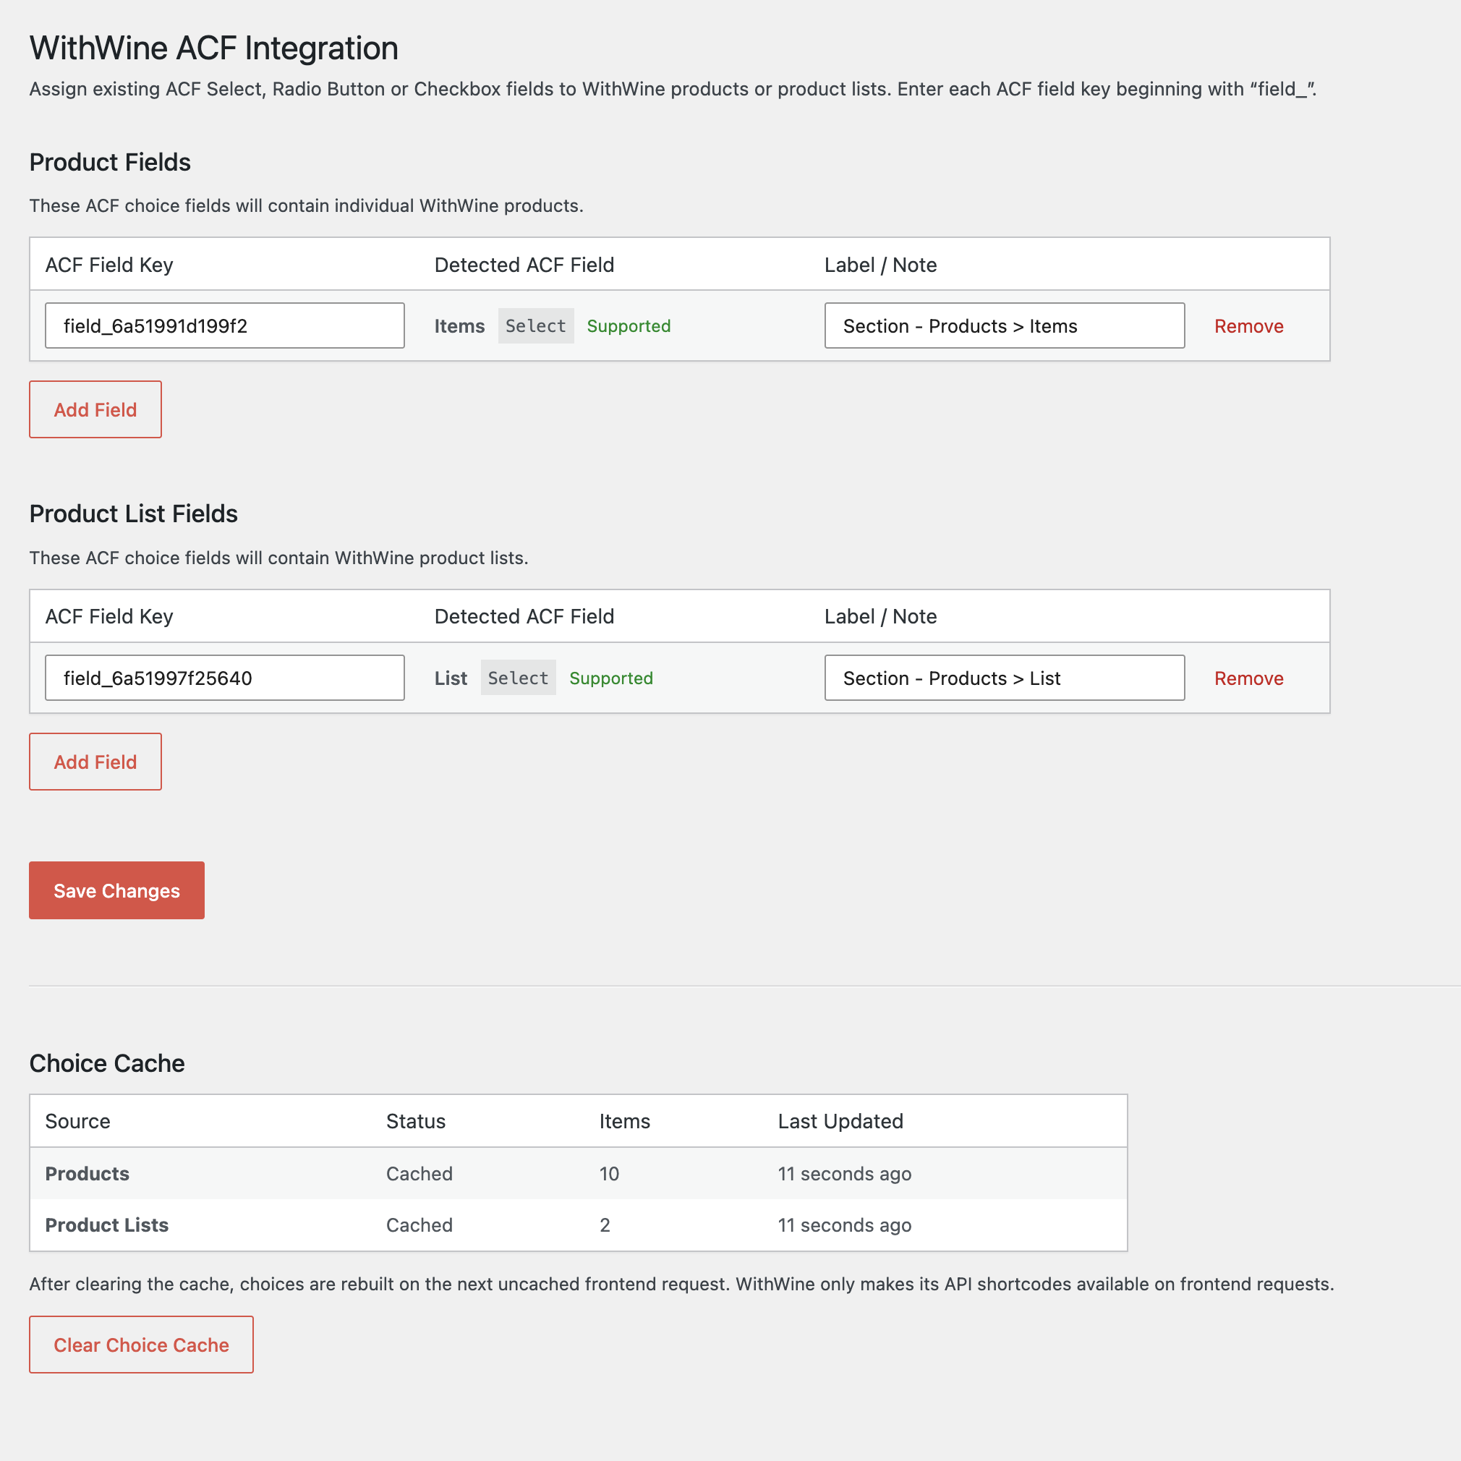Click the items count '2' for Product Lists
1461x1461 pixels.
[x=605, y=1225]
